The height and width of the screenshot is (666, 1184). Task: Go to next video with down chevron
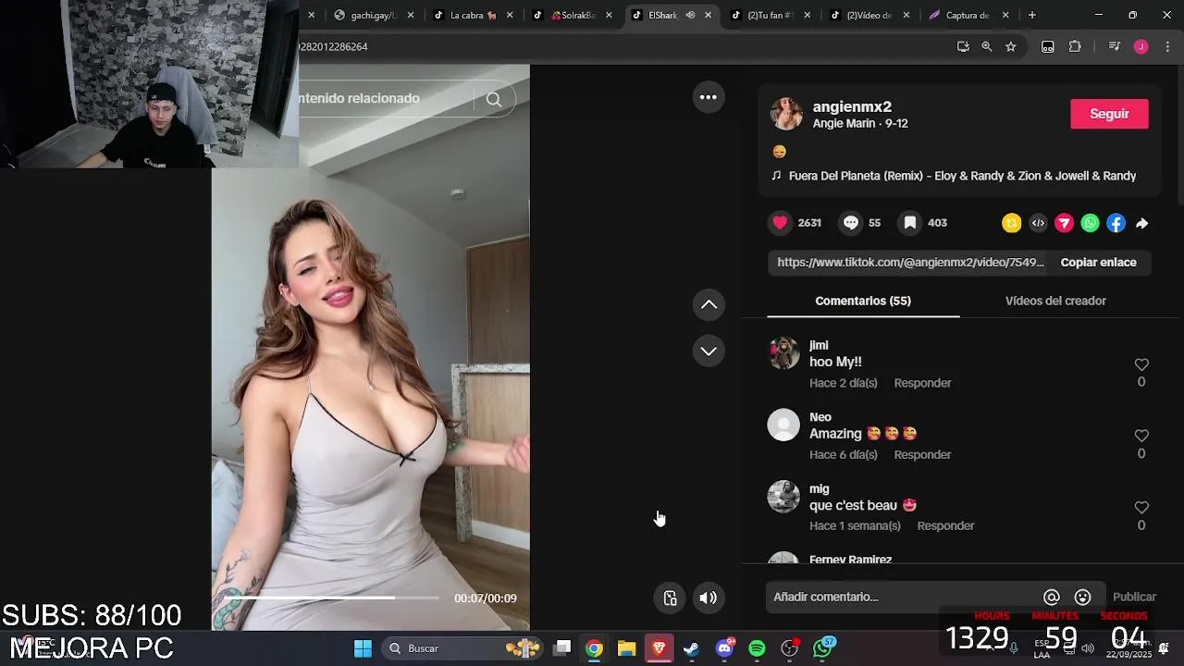coord(709,351)
